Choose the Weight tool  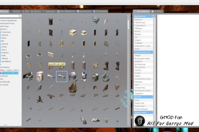(143, 55)
